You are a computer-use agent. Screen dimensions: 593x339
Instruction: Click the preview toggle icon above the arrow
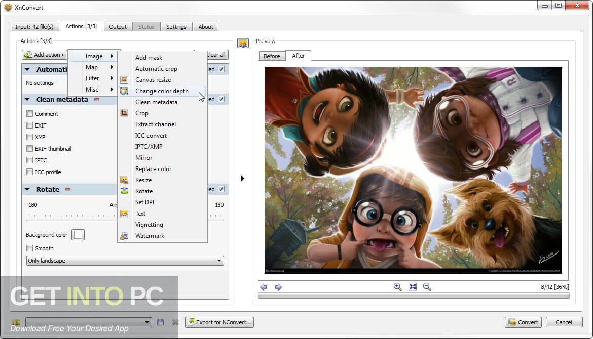243,43
